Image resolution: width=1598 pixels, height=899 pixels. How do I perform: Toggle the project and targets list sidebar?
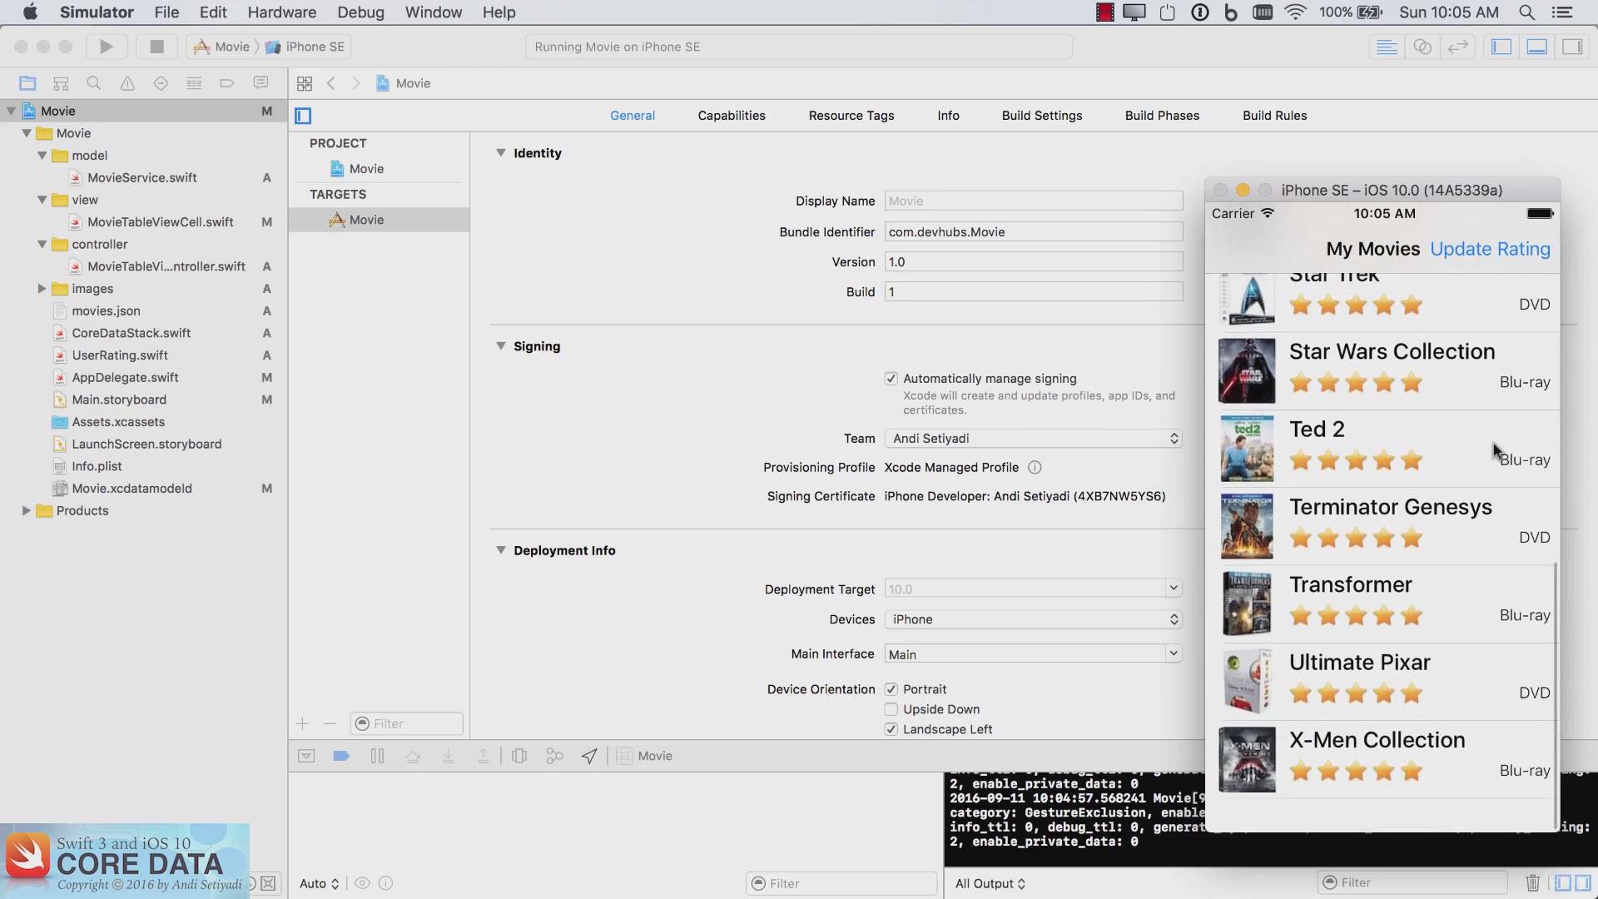[303, 116]
